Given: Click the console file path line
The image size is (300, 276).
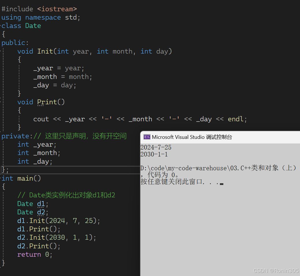Looking at the screenshot, I should [x=218, y=168].
